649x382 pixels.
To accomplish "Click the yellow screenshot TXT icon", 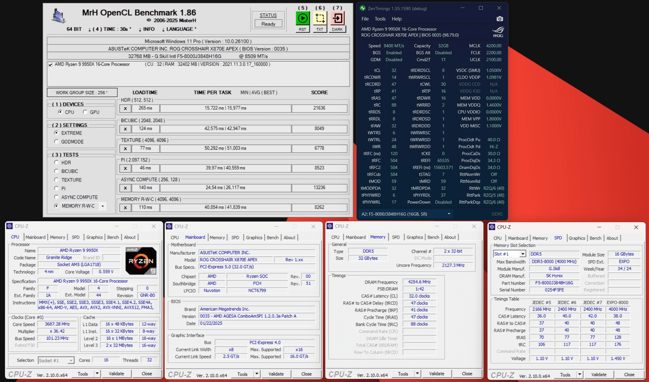I will (320, 18).
